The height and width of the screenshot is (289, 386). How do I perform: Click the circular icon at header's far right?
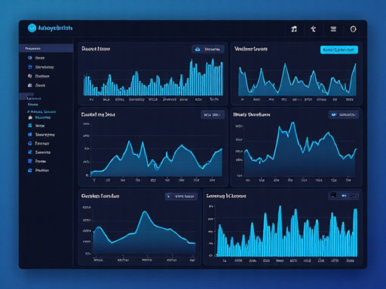pyautogui.click(x=353, y=29)
